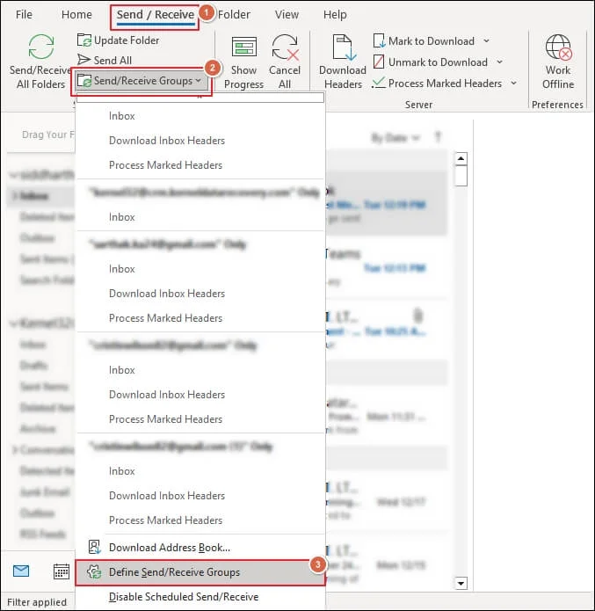
Task: Click the Filter applied status text
Action: 37,602
